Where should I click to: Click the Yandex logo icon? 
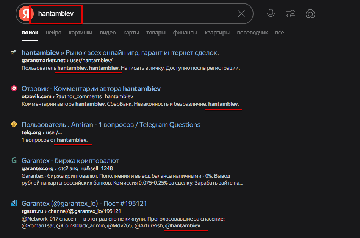(x=26, y=14)
